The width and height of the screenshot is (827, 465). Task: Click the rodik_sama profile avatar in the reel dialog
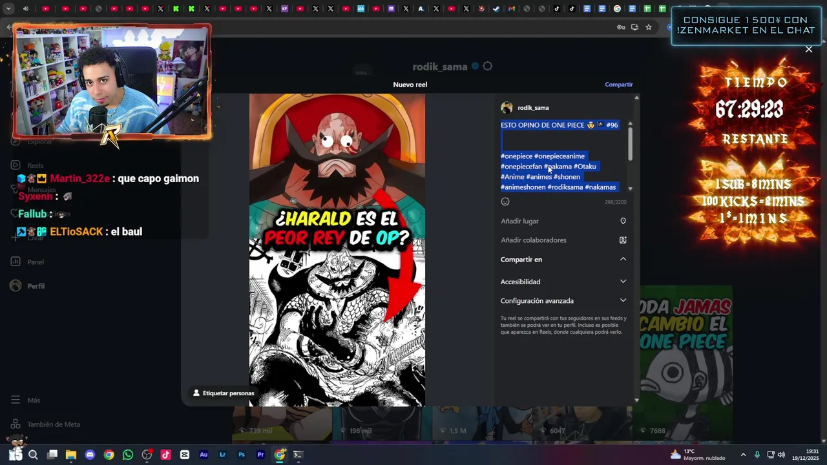pyautogui.click(x=507, y=108)
